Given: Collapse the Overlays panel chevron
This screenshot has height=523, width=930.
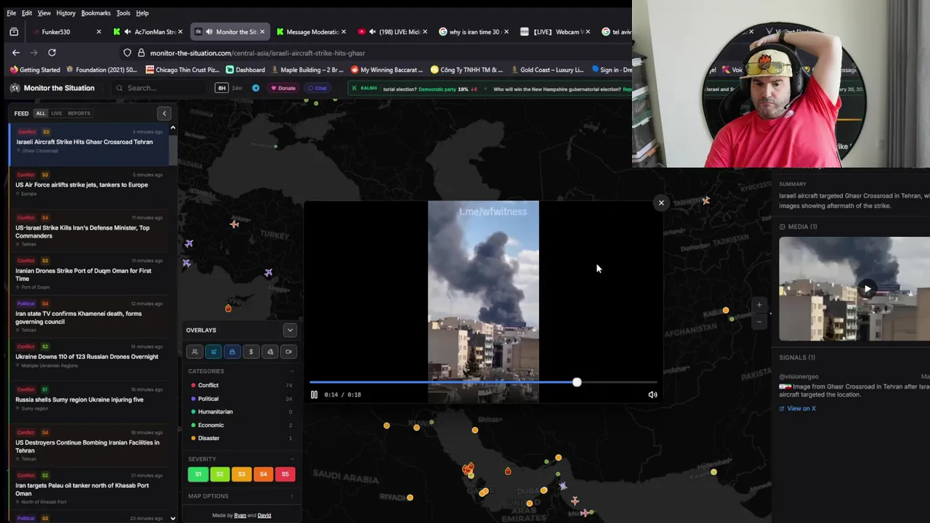Looking at the screenshot, I should 290,331.
